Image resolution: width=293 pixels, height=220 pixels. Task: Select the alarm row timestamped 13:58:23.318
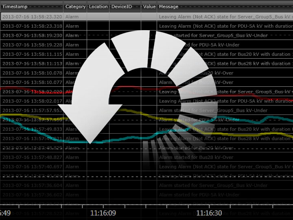click(33, 26)
